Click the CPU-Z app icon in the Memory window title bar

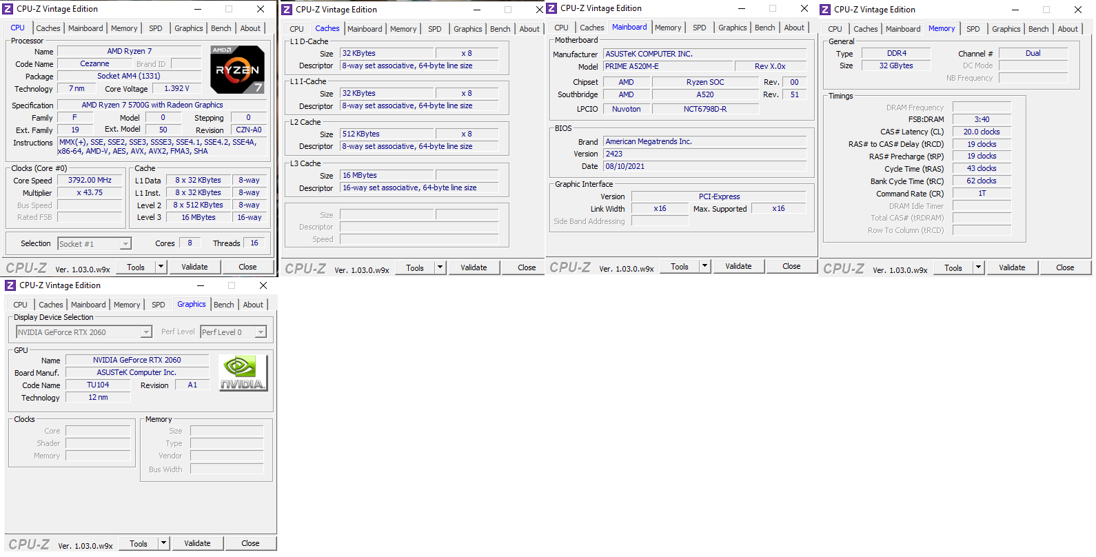[x=825, y=10]
